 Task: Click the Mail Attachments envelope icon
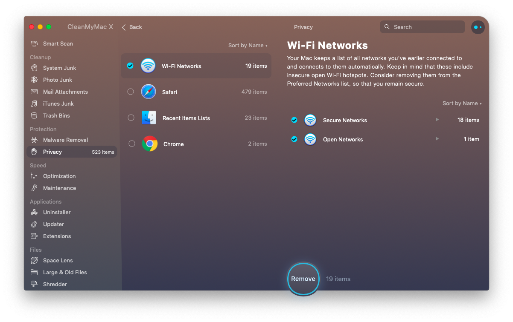34,92
